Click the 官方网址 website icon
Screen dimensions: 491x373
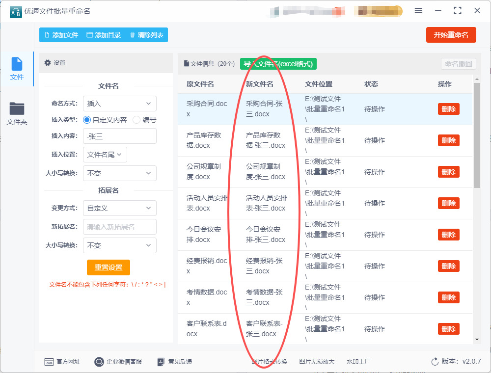(x=49, y=362)
